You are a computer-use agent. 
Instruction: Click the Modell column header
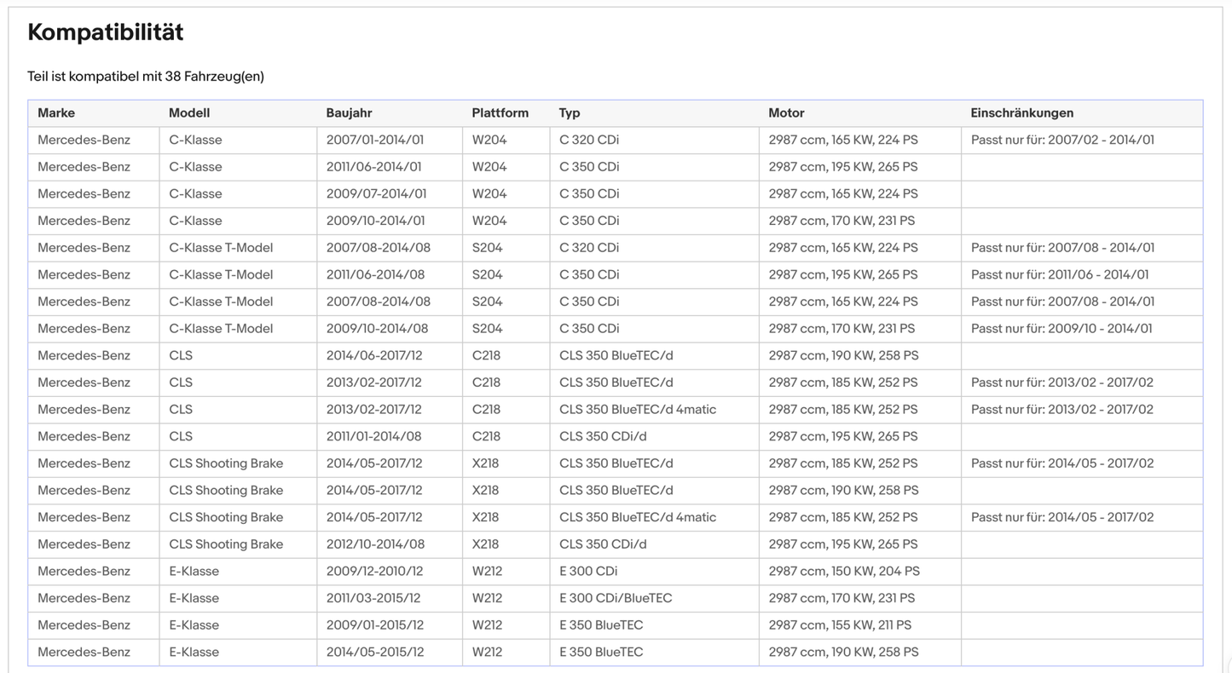point(189,113)
